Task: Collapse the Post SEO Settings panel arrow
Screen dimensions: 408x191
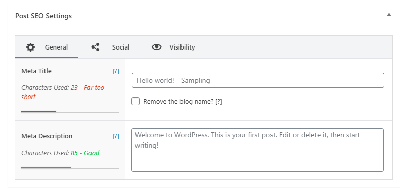Action: [389, 14]
